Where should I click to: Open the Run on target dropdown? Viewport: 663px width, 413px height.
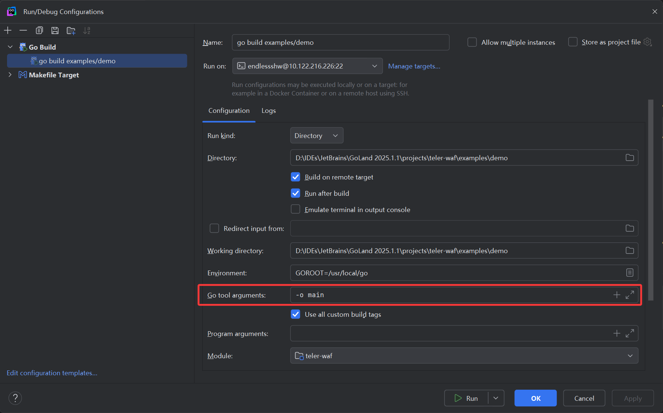click(307, 66)
